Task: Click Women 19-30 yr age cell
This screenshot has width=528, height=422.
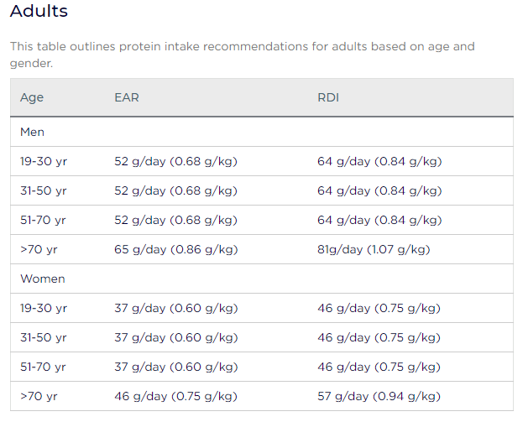Action: [44, 308]
